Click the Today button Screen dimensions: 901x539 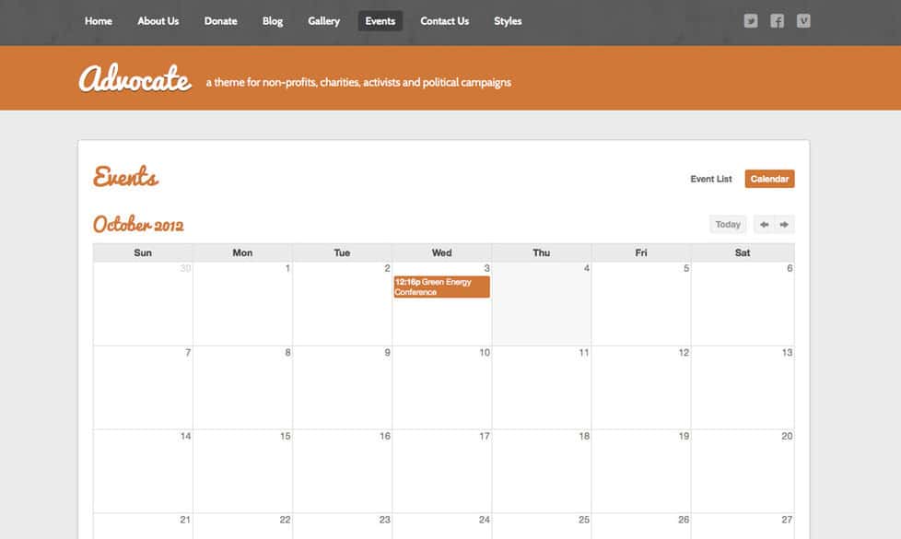[728, 225]
